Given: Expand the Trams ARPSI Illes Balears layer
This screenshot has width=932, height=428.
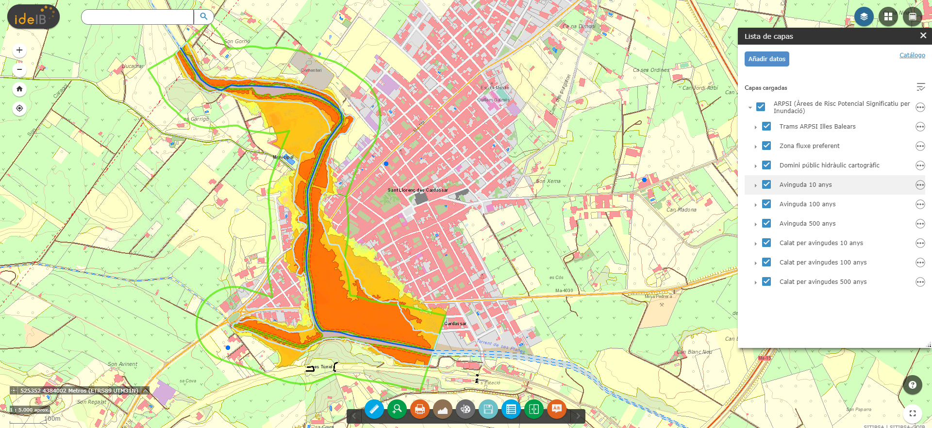Looking at the screenshot, I should tap(756, 127).
